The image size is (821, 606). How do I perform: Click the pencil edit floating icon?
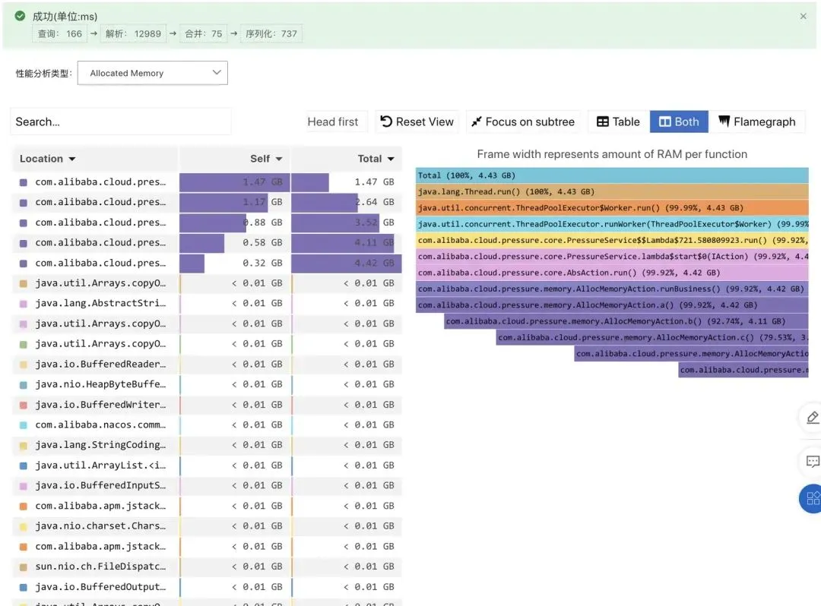click(x=812, y=418)
